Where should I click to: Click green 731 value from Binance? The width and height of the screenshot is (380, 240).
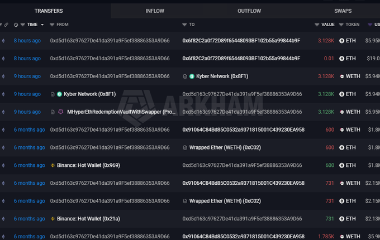pyautogui.click(x=330, y=219)
